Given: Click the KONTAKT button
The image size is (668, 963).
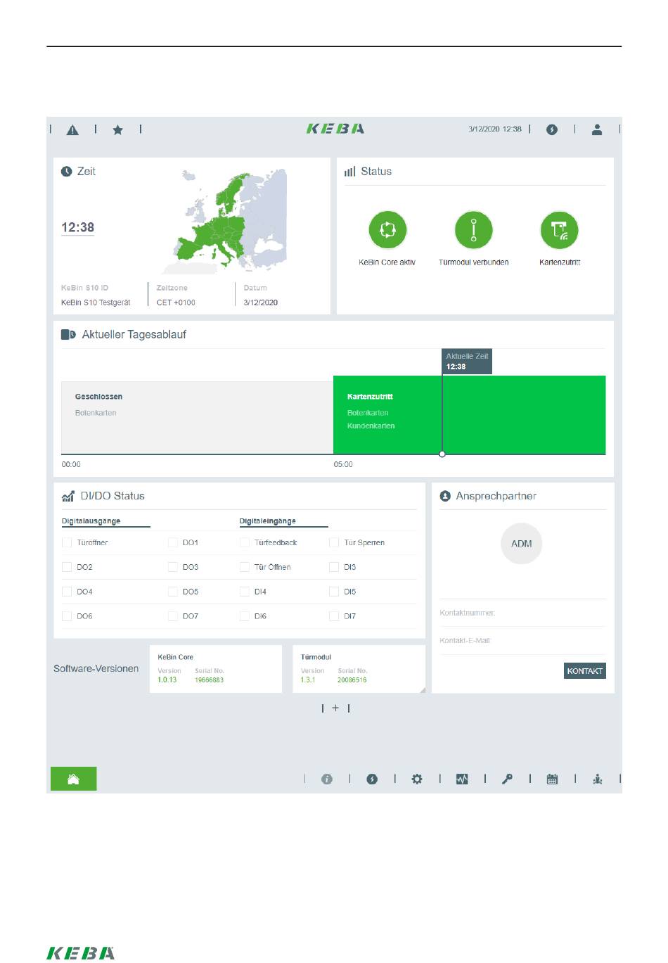Looking at the screenshot, I should pos(585,671).
